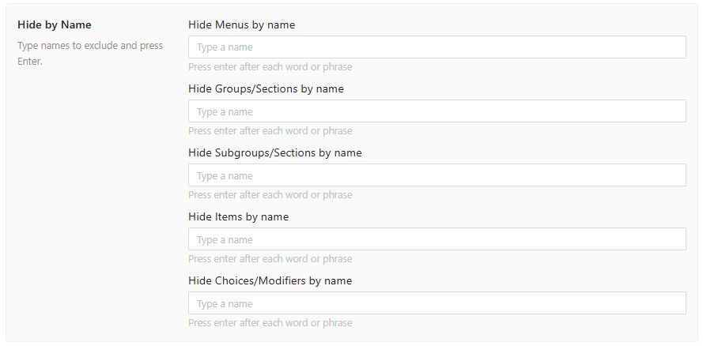
Task: Click the hint text under Hide Choices/Modifiers field
Action: pos(270,323)
